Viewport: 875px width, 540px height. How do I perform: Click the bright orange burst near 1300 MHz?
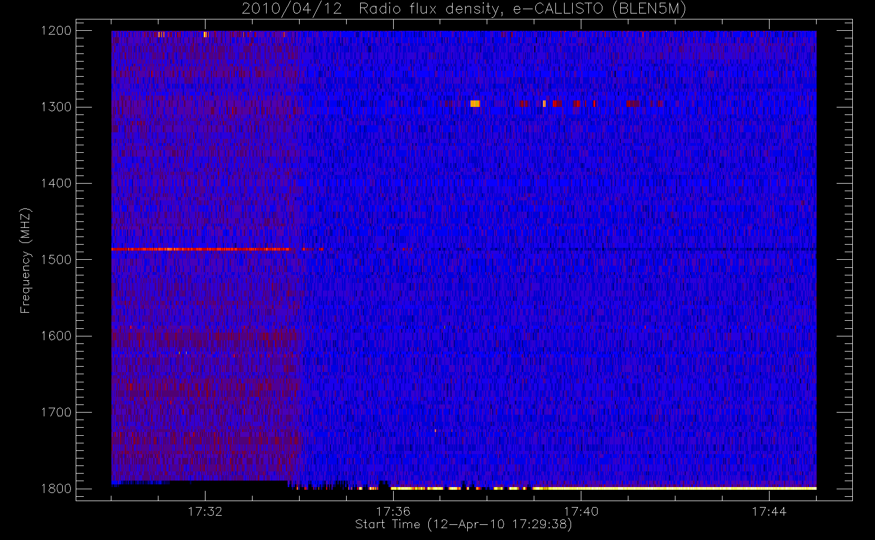475,104
